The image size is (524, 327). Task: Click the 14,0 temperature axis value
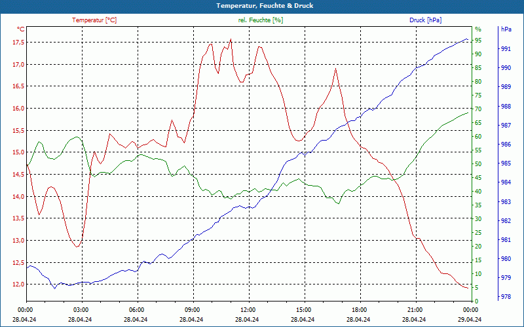18,197
